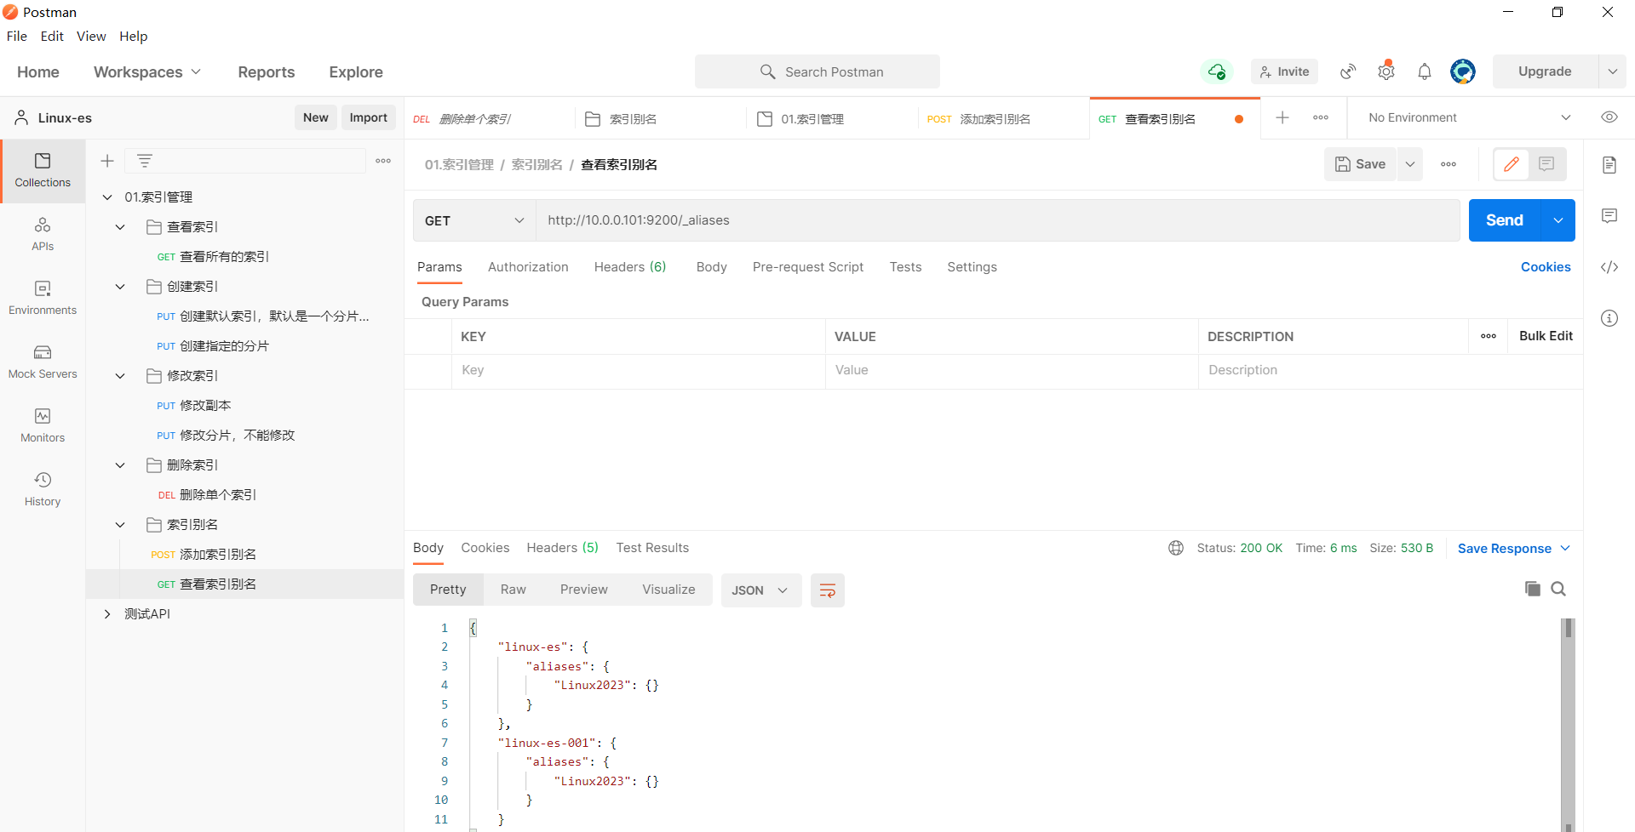Switch to the Authorization tab

[x=528, y=267]
